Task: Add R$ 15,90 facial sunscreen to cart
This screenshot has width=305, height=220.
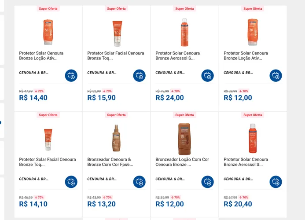Action: pyautogui.click(x=139, y=76)
